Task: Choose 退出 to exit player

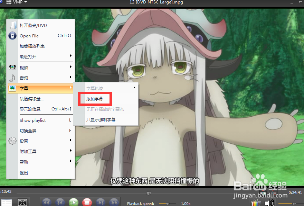Action: 41,173
